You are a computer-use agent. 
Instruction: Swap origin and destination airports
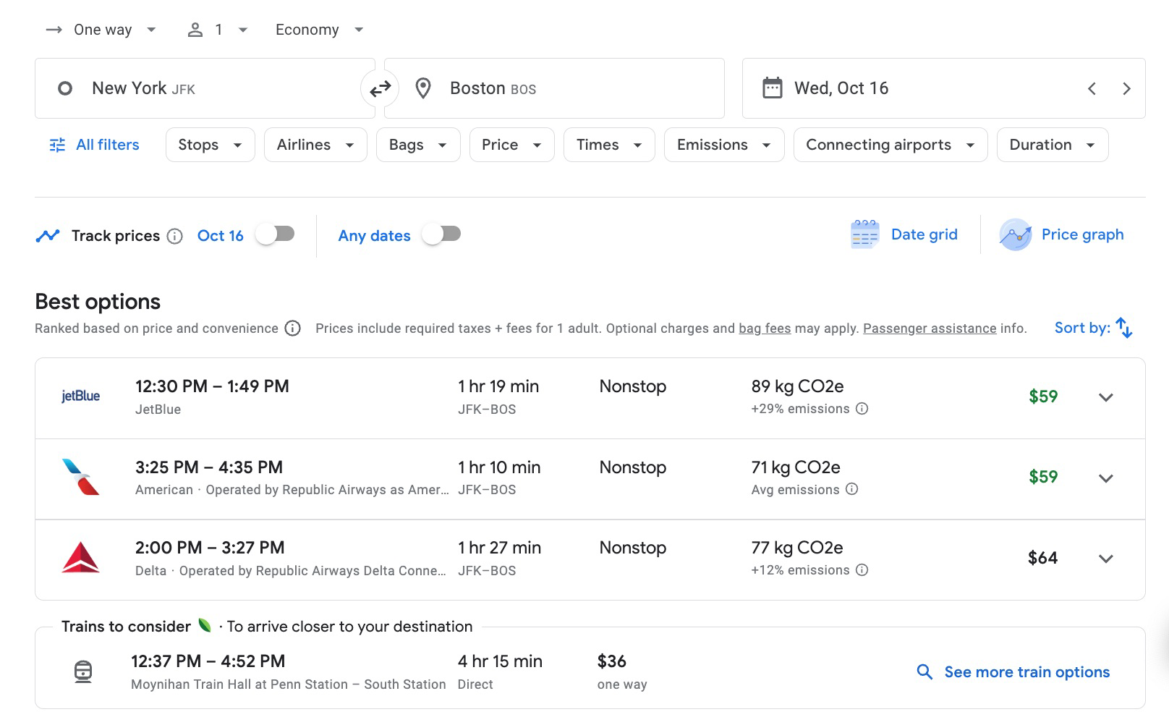point(380,88)
